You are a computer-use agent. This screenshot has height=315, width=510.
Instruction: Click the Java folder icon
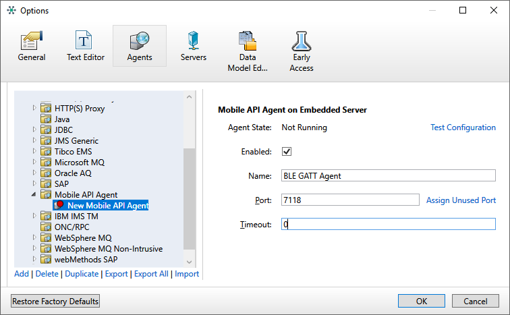[46, 119]
